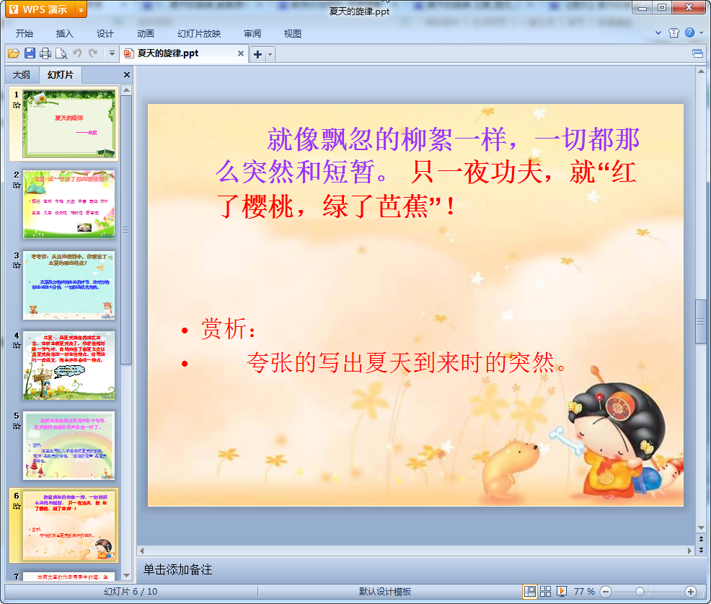Click the Print icon
The height and width of the screenshot is (604, 711).
tap(45, 53)
